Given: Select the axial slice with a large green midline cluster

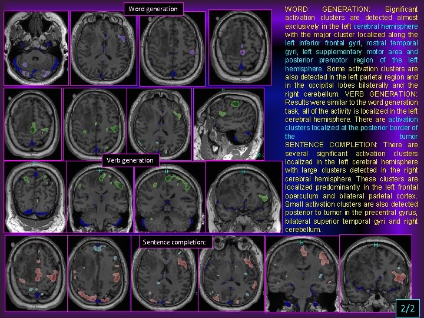Looking at the screenshot, I should [33, 124].
